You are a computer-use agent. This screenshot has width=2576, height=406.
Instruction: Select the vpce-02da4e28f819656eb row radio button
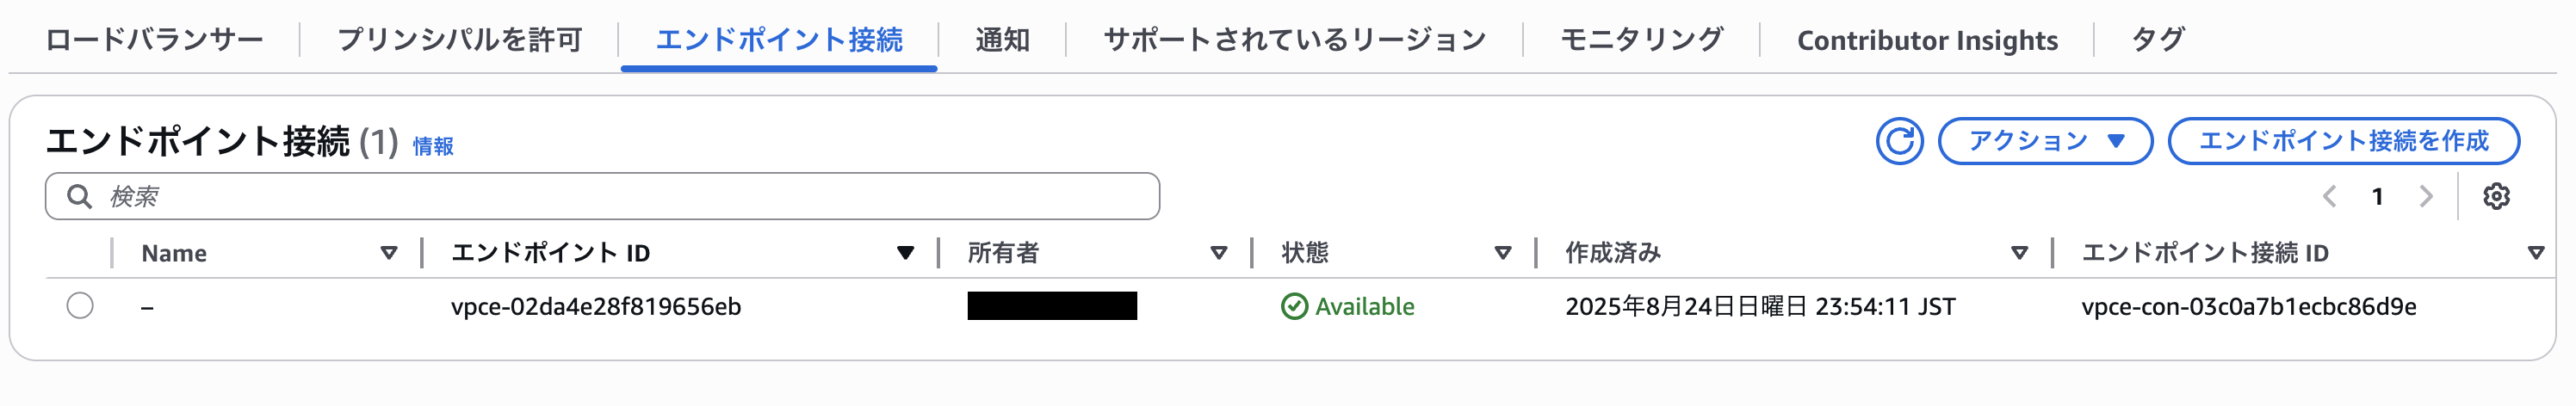80,305
